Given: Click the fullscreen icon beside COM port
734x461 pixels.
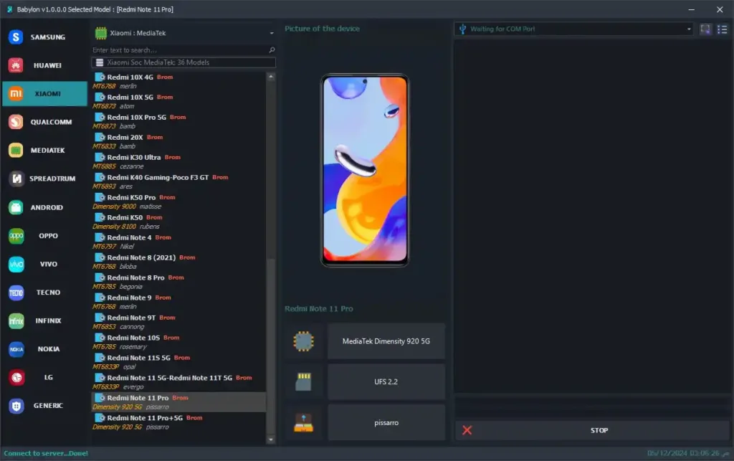Looking at the screenshot, I should coord(705,29).
